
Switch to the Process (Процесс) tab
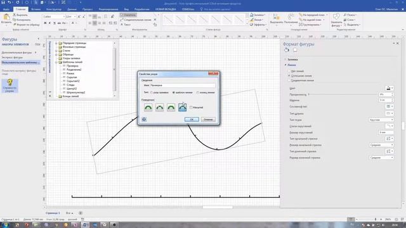click(88, 9)
